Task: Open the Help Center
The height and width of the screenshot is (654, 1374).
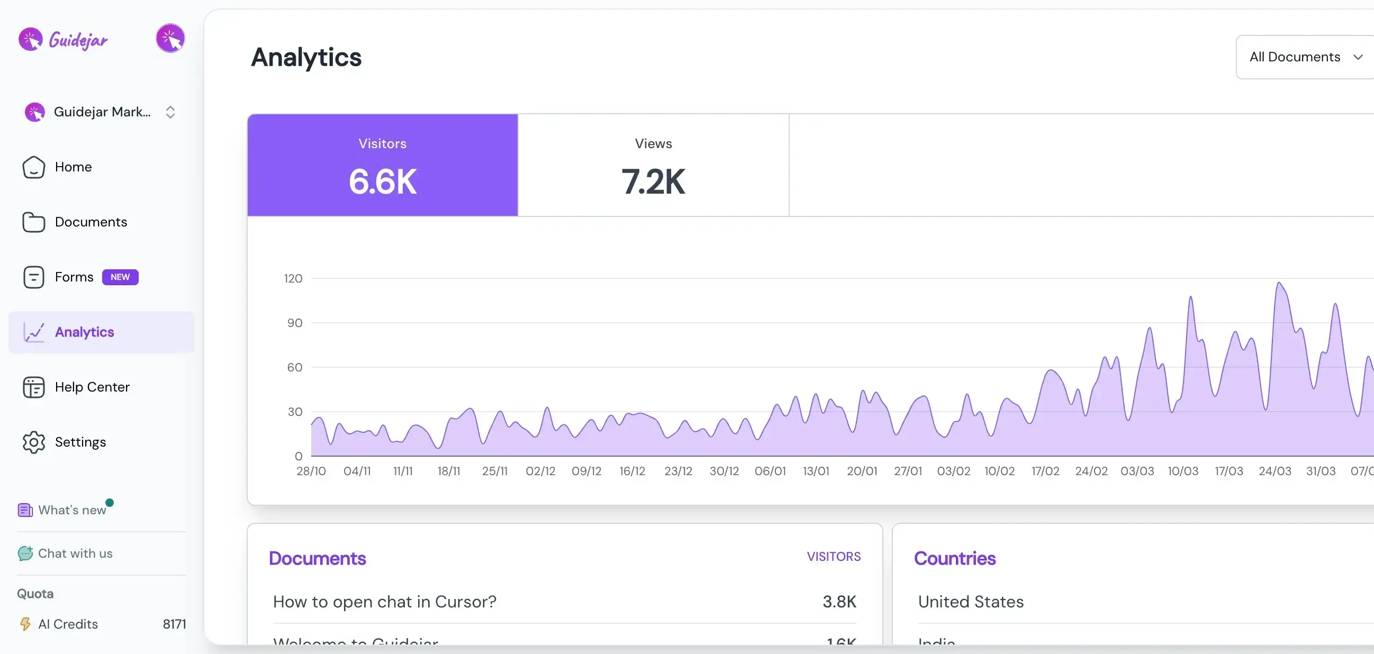Action: 92,387
